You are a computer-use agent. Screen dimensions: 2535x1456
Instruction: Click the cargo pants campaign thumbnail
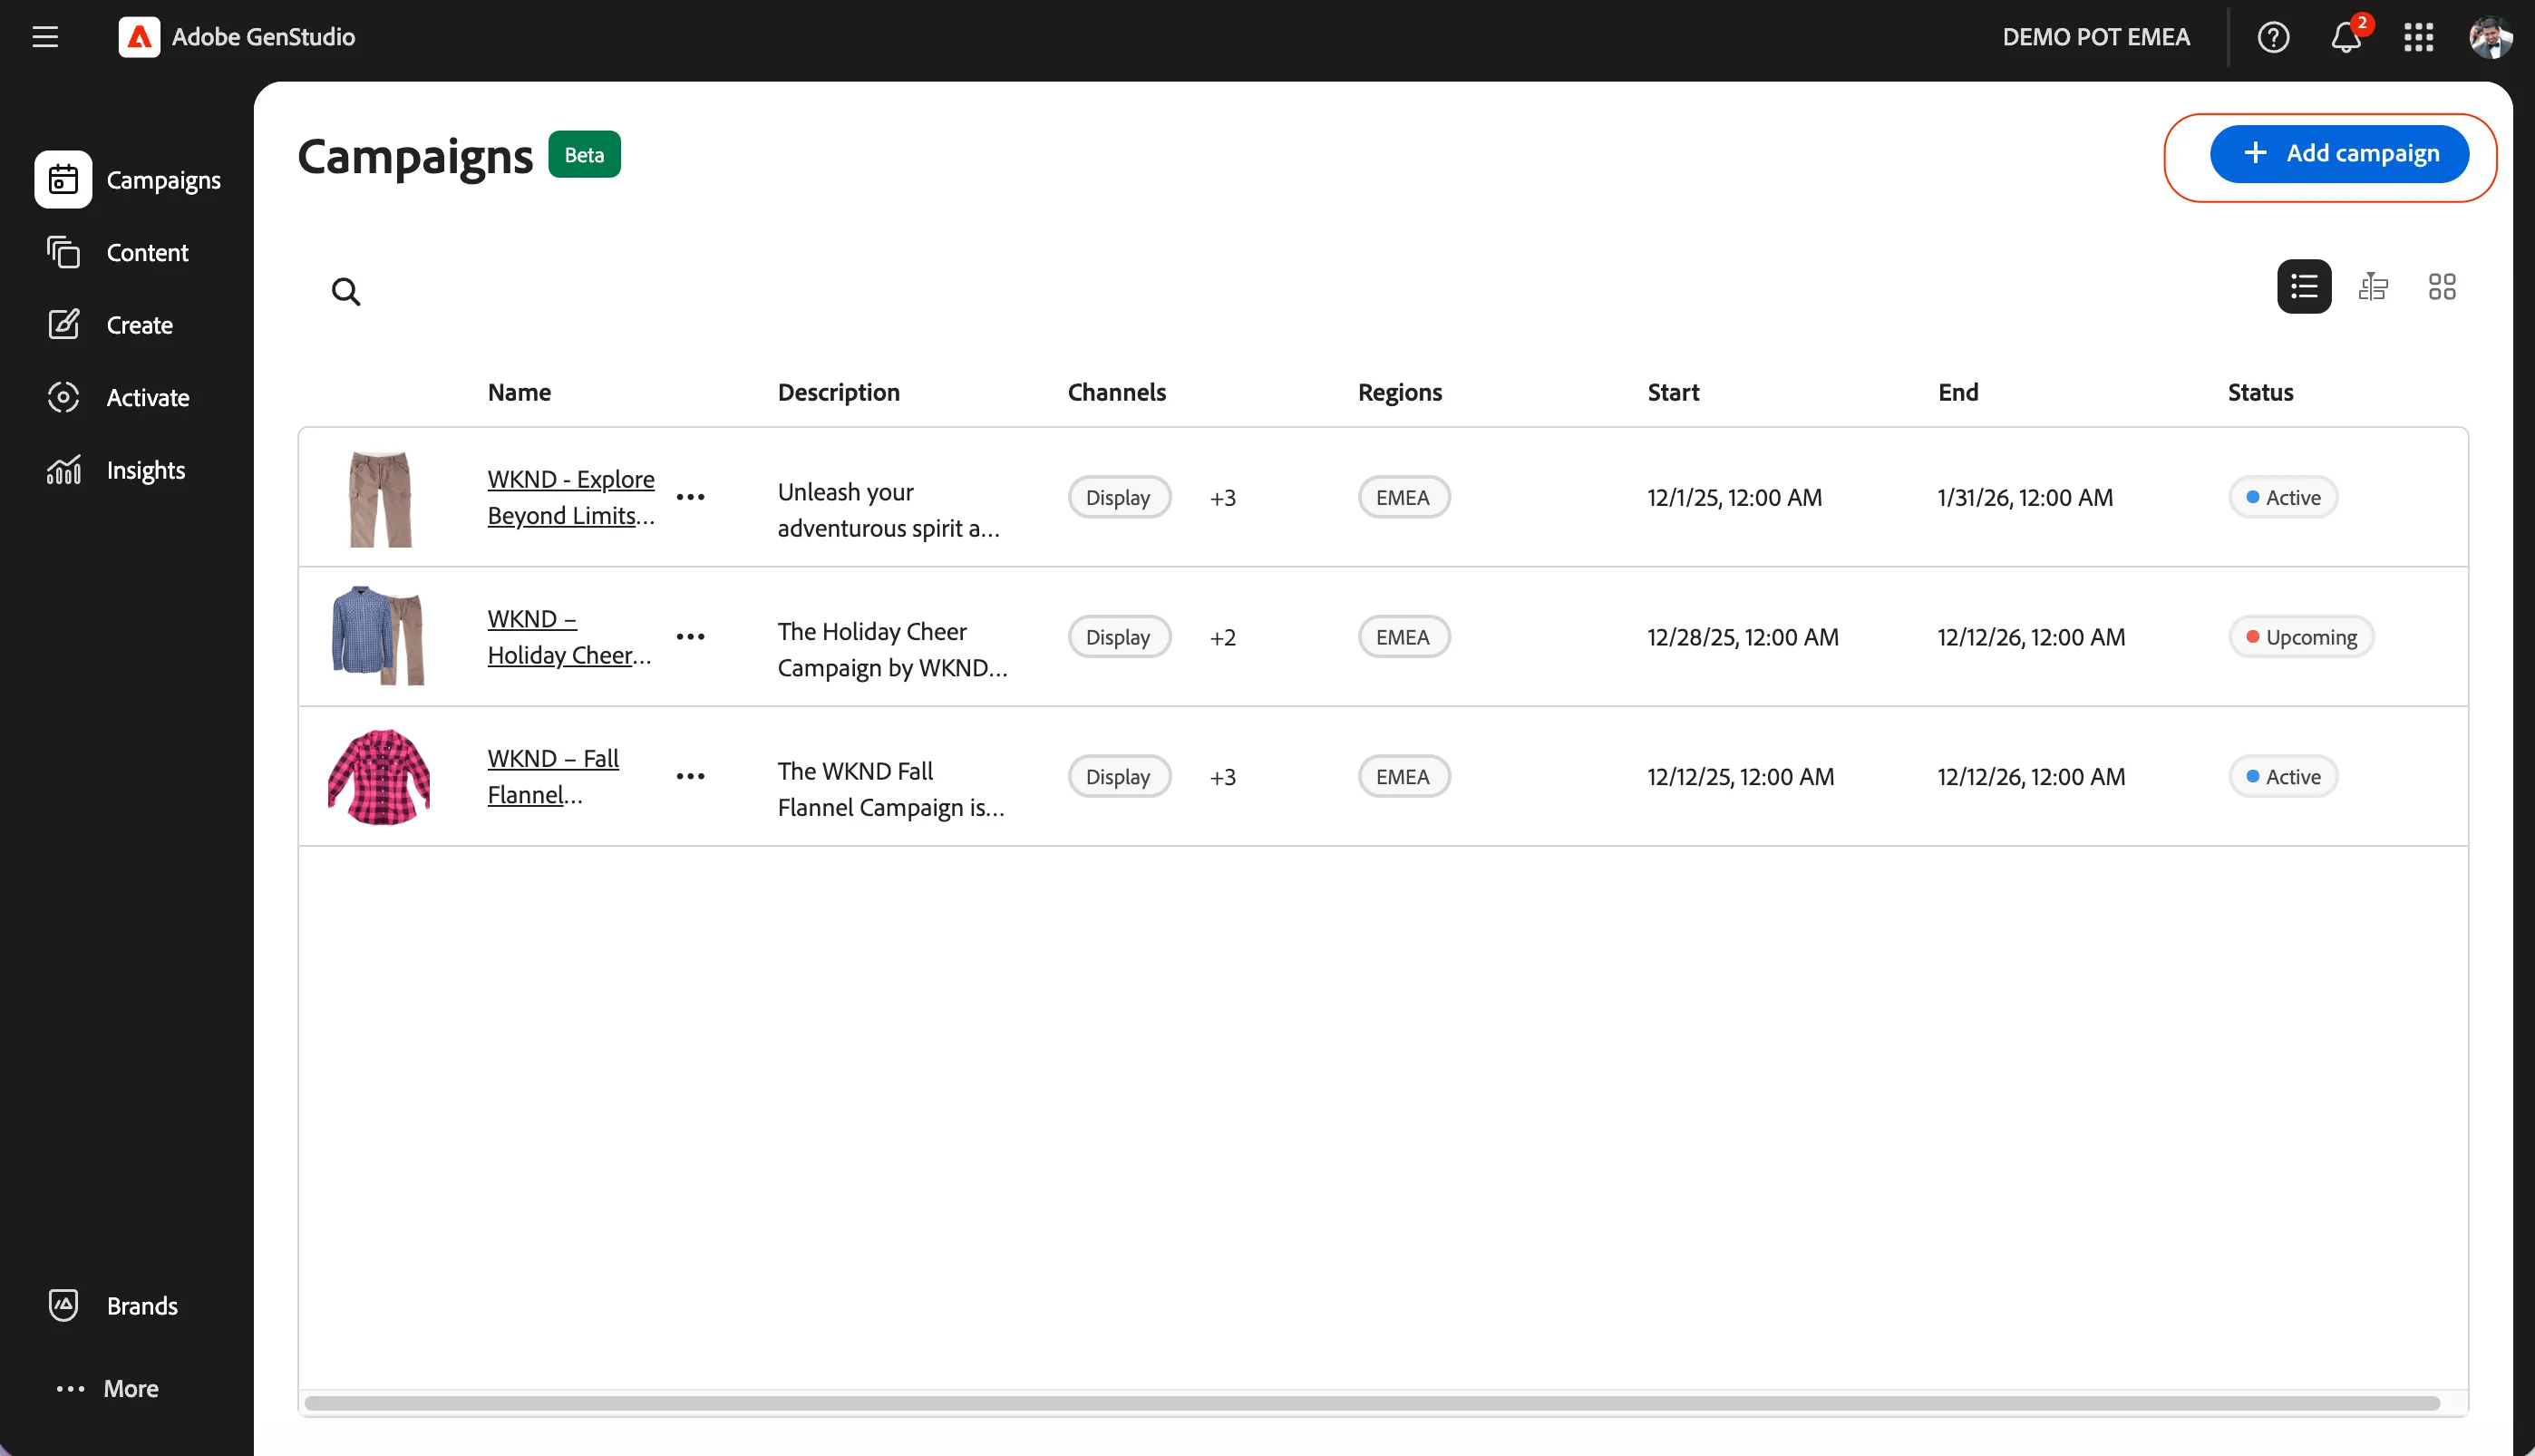(379, 498)
